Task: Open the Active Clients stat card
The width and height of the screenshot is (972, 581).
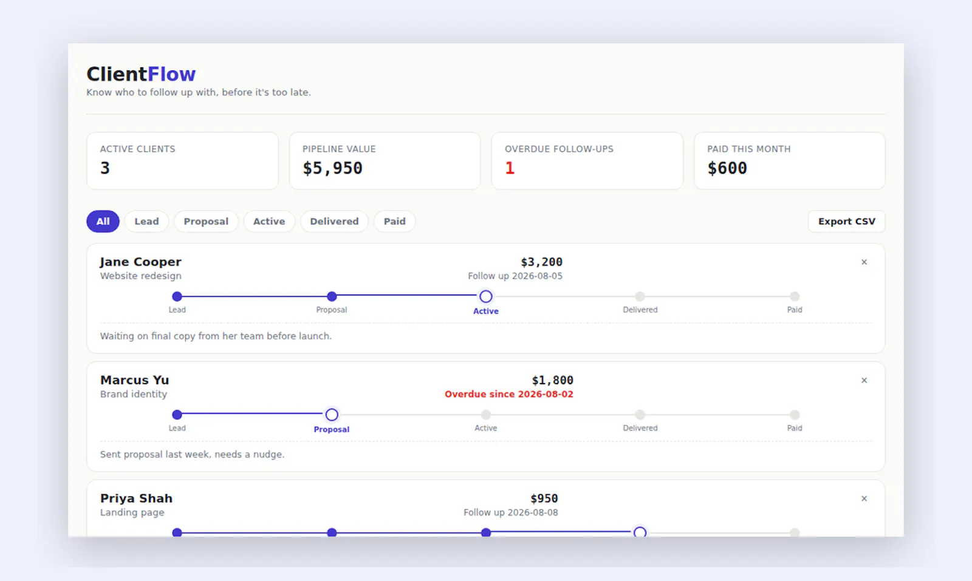Action: [x=182, y=161]
